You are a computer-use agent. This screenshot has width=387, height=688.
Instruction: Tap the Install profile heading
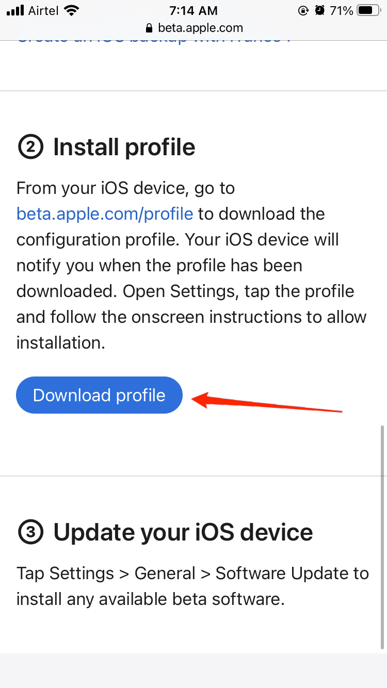(124, 148)
